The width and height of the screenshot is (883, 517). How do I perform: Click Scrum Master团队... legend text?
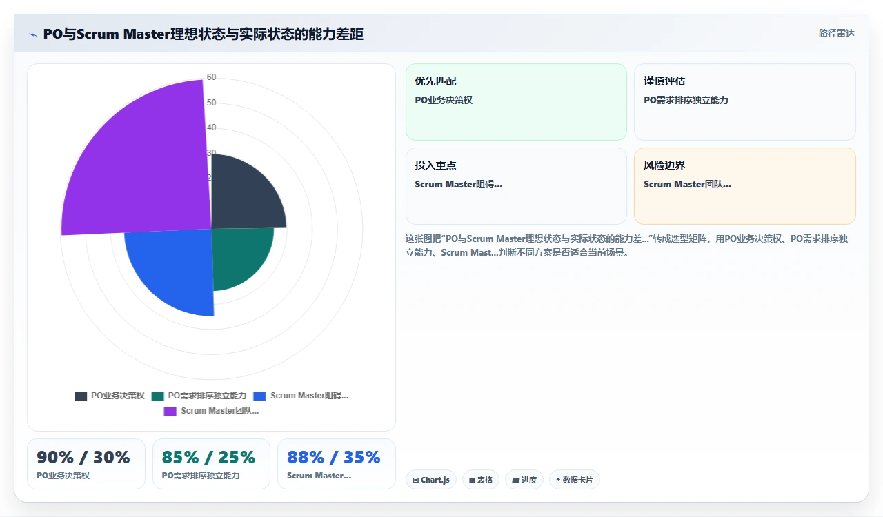tap(220, 411)
